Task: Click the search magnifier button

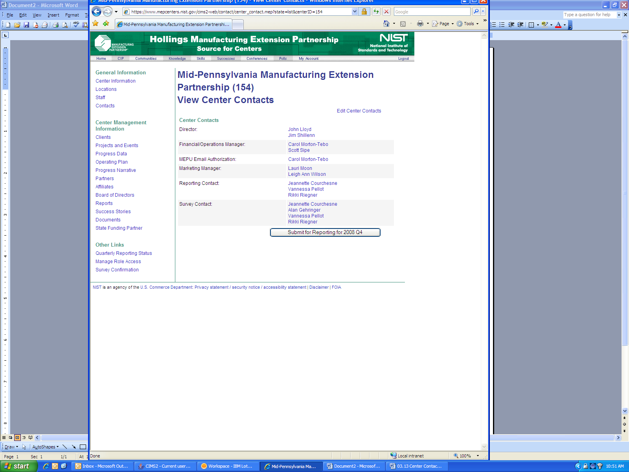Action: [x=476, y=12]
